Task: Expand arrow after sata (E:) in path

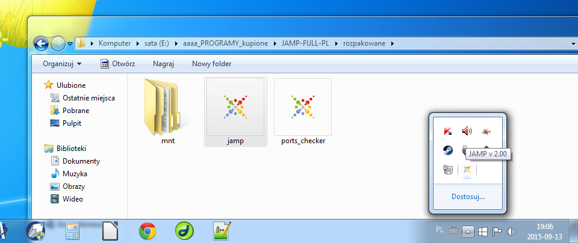Action: [175, 43]
